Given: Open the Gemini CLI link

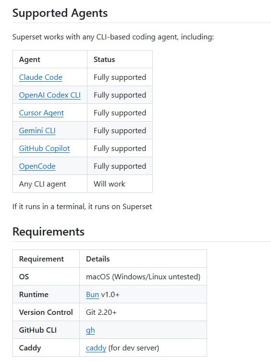Looking at the screenshot, I should [x=37, y=131].
